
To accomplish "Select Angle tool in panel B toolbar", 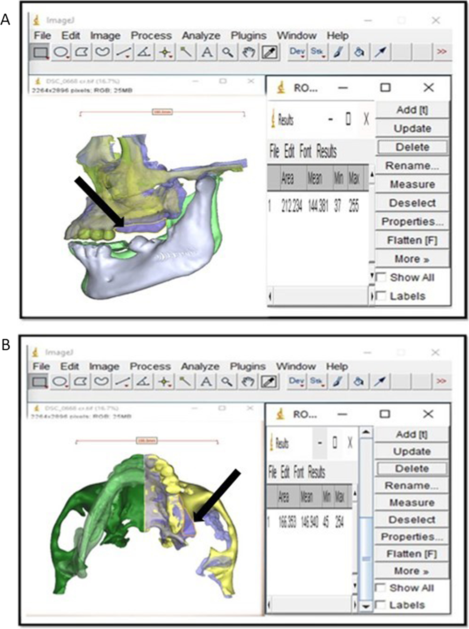I will click(x=143, y=381).
